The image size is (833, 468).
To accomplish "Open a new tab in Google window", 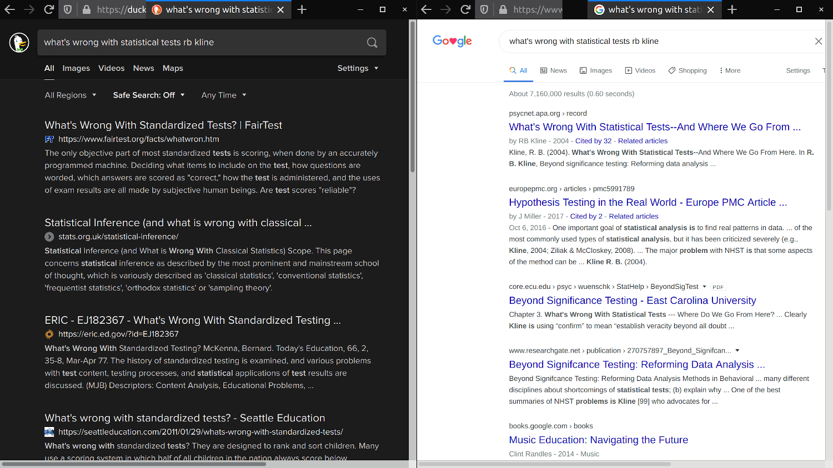I will coord(732,9).
